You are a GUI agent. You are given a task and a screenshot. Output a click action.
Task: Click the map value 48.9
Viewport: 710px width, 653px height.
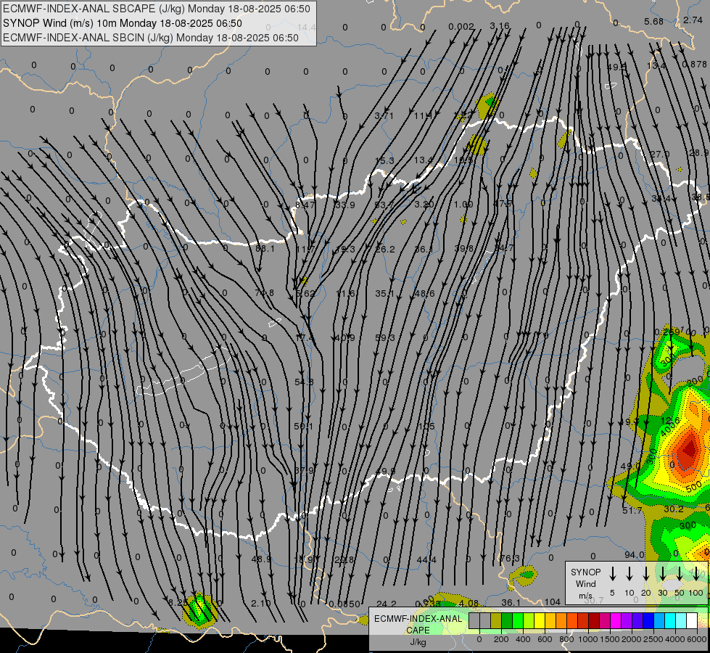[261, 559]
